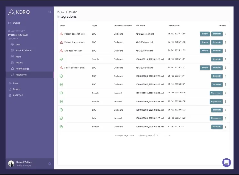Image resolution: width=239 pixels, height=175 pixels.
Task: Open more options for 1000000006_2025-02-26.xml
Action: pyautogui.click(x=225, y=93)
